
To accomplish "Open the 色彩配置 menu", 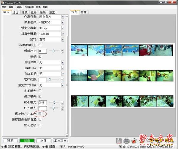I will pyautogui.click(x=29, y=7).
